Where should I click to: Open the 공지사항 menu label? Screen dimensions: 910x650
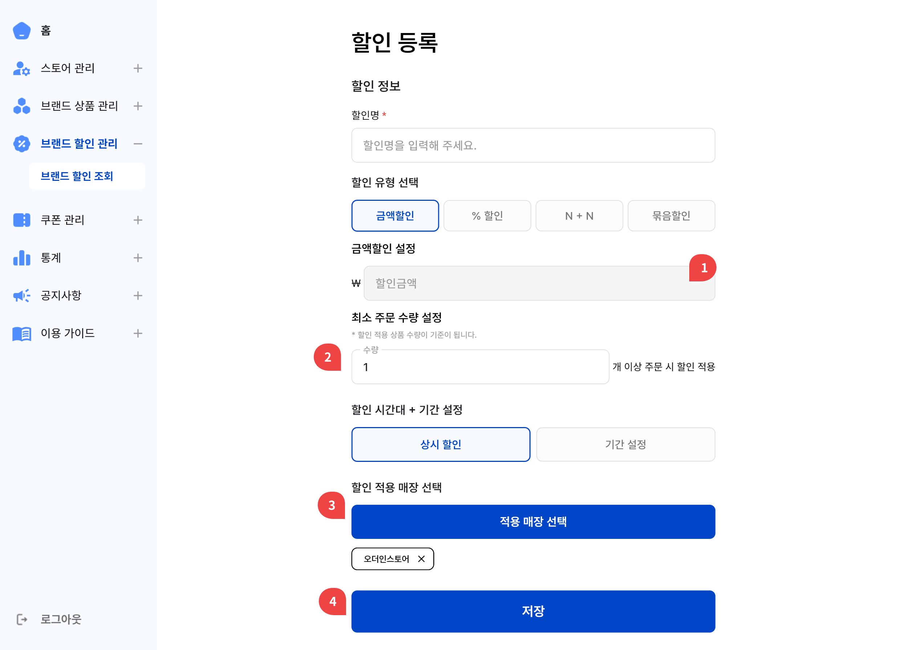[x=61, y=296]
